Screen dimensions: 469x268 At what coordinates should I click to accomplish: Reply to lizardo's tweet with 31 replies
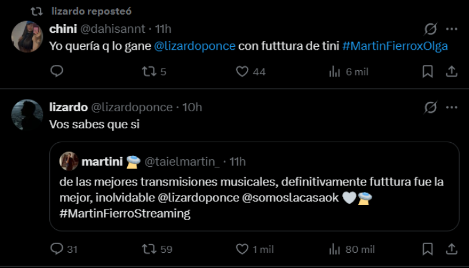pos(57,249)
